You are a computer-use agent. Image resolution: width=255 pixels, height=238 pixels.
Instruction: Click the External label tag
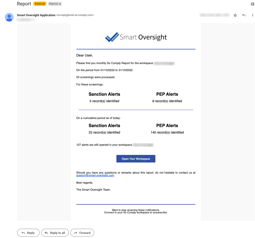pyautogui.click(x=40, y=4)
